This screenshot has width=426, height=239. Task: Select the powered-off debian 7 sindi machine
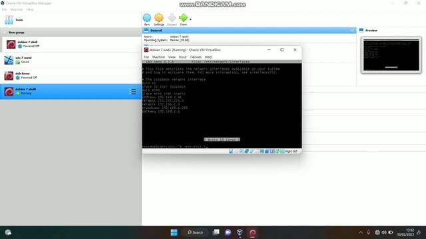click(72, 44)
